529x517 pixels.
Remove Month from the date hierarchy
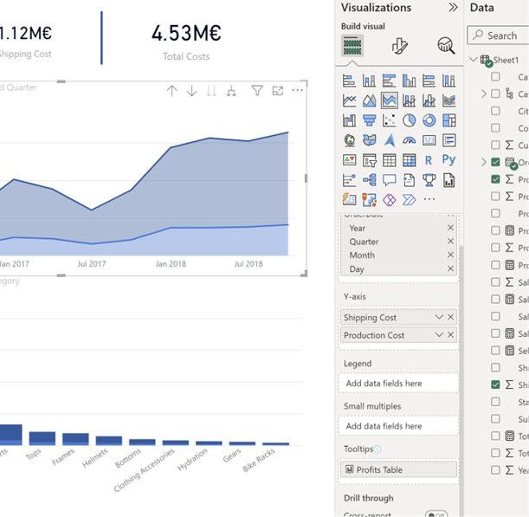point(450,255)
